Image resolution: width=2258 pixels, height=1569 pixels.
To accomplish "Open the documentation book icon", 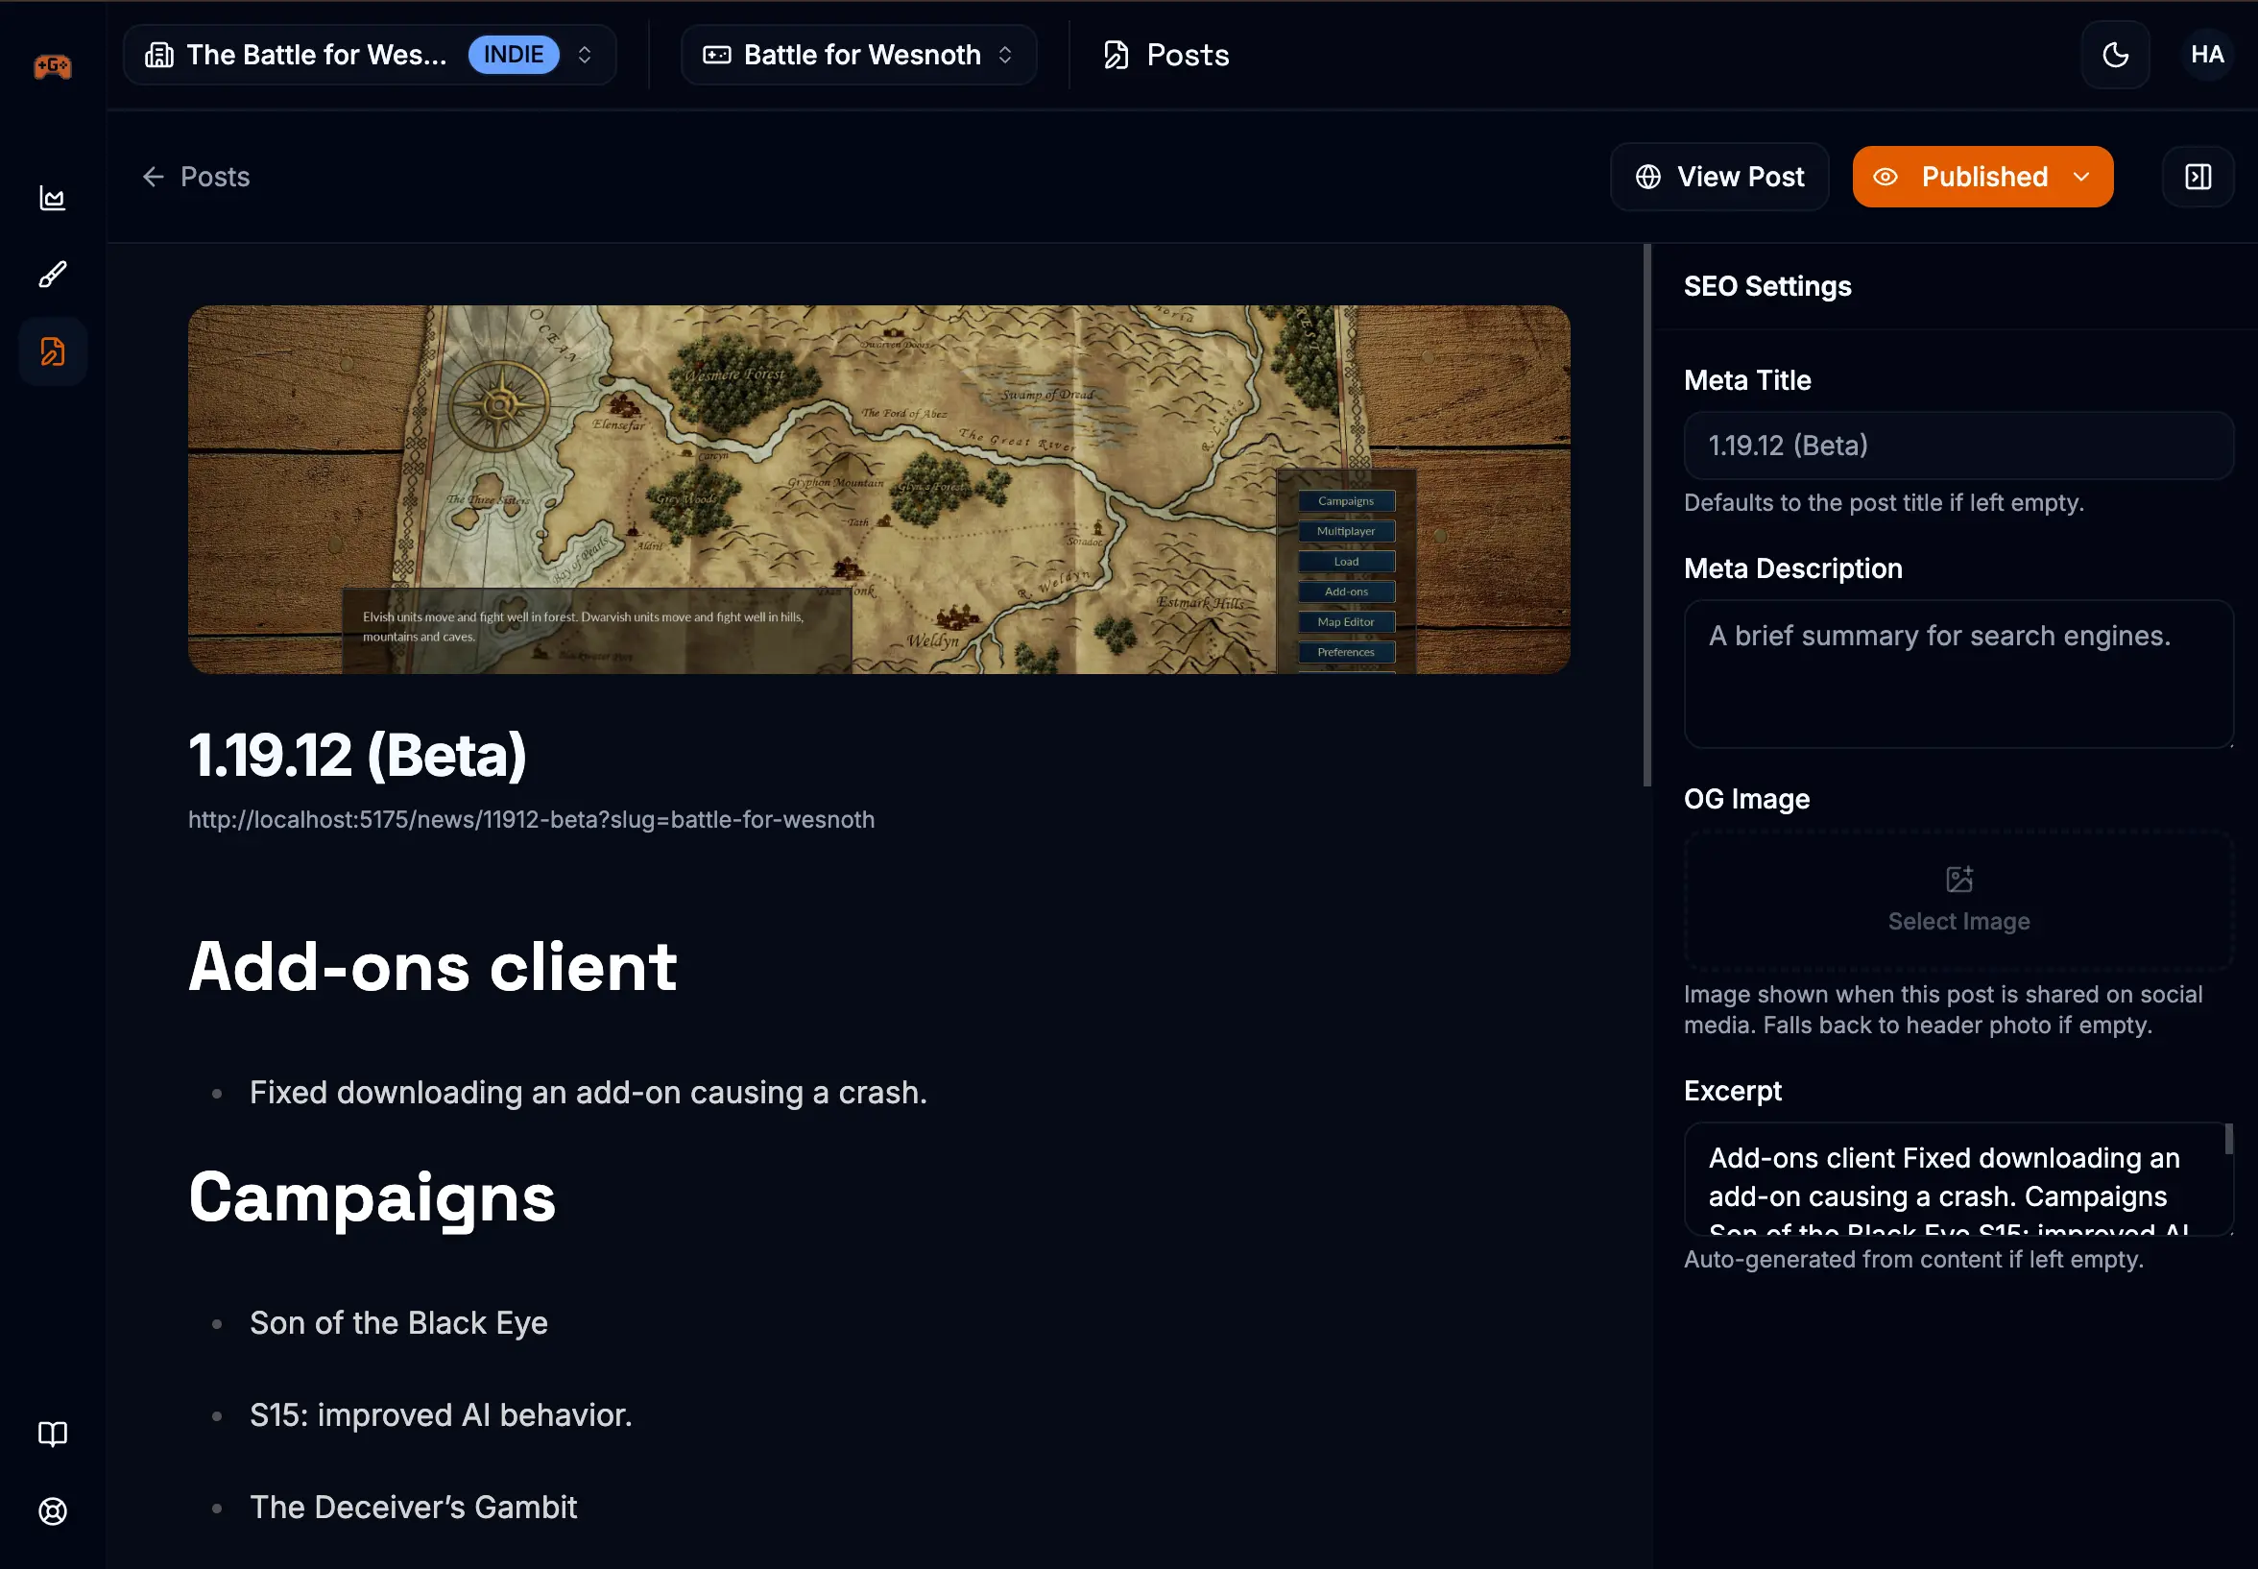I will (52, 1434).
